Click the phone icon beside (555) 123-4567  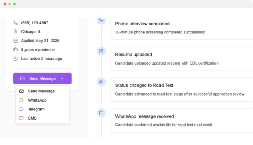tap(15, 23)
